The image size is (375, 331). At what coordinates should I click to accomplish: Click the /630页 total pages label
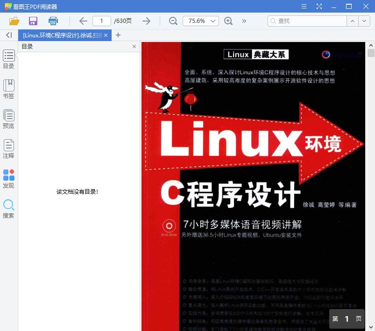point(123,21)
